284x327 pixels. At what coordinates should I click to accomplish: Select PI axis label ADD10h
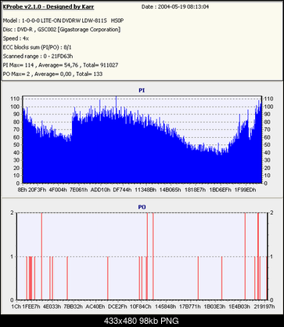click(x=100, y=190)
